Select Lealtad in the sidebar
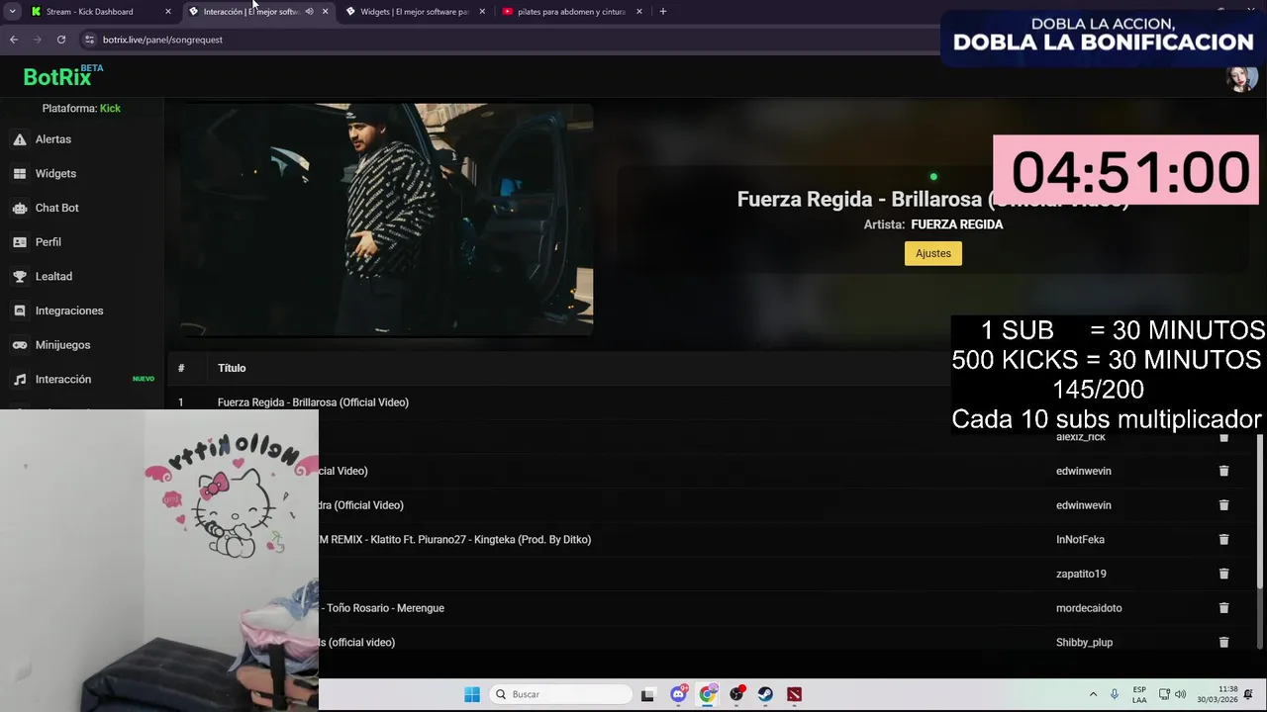 pyautogui.click(x=53, y=277)
